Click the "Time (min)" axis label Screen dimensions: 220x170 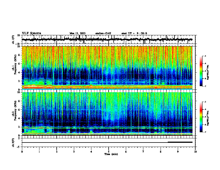tap(111, 154)
